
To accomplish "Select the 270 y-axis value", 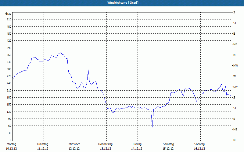I will coord(9,76).
